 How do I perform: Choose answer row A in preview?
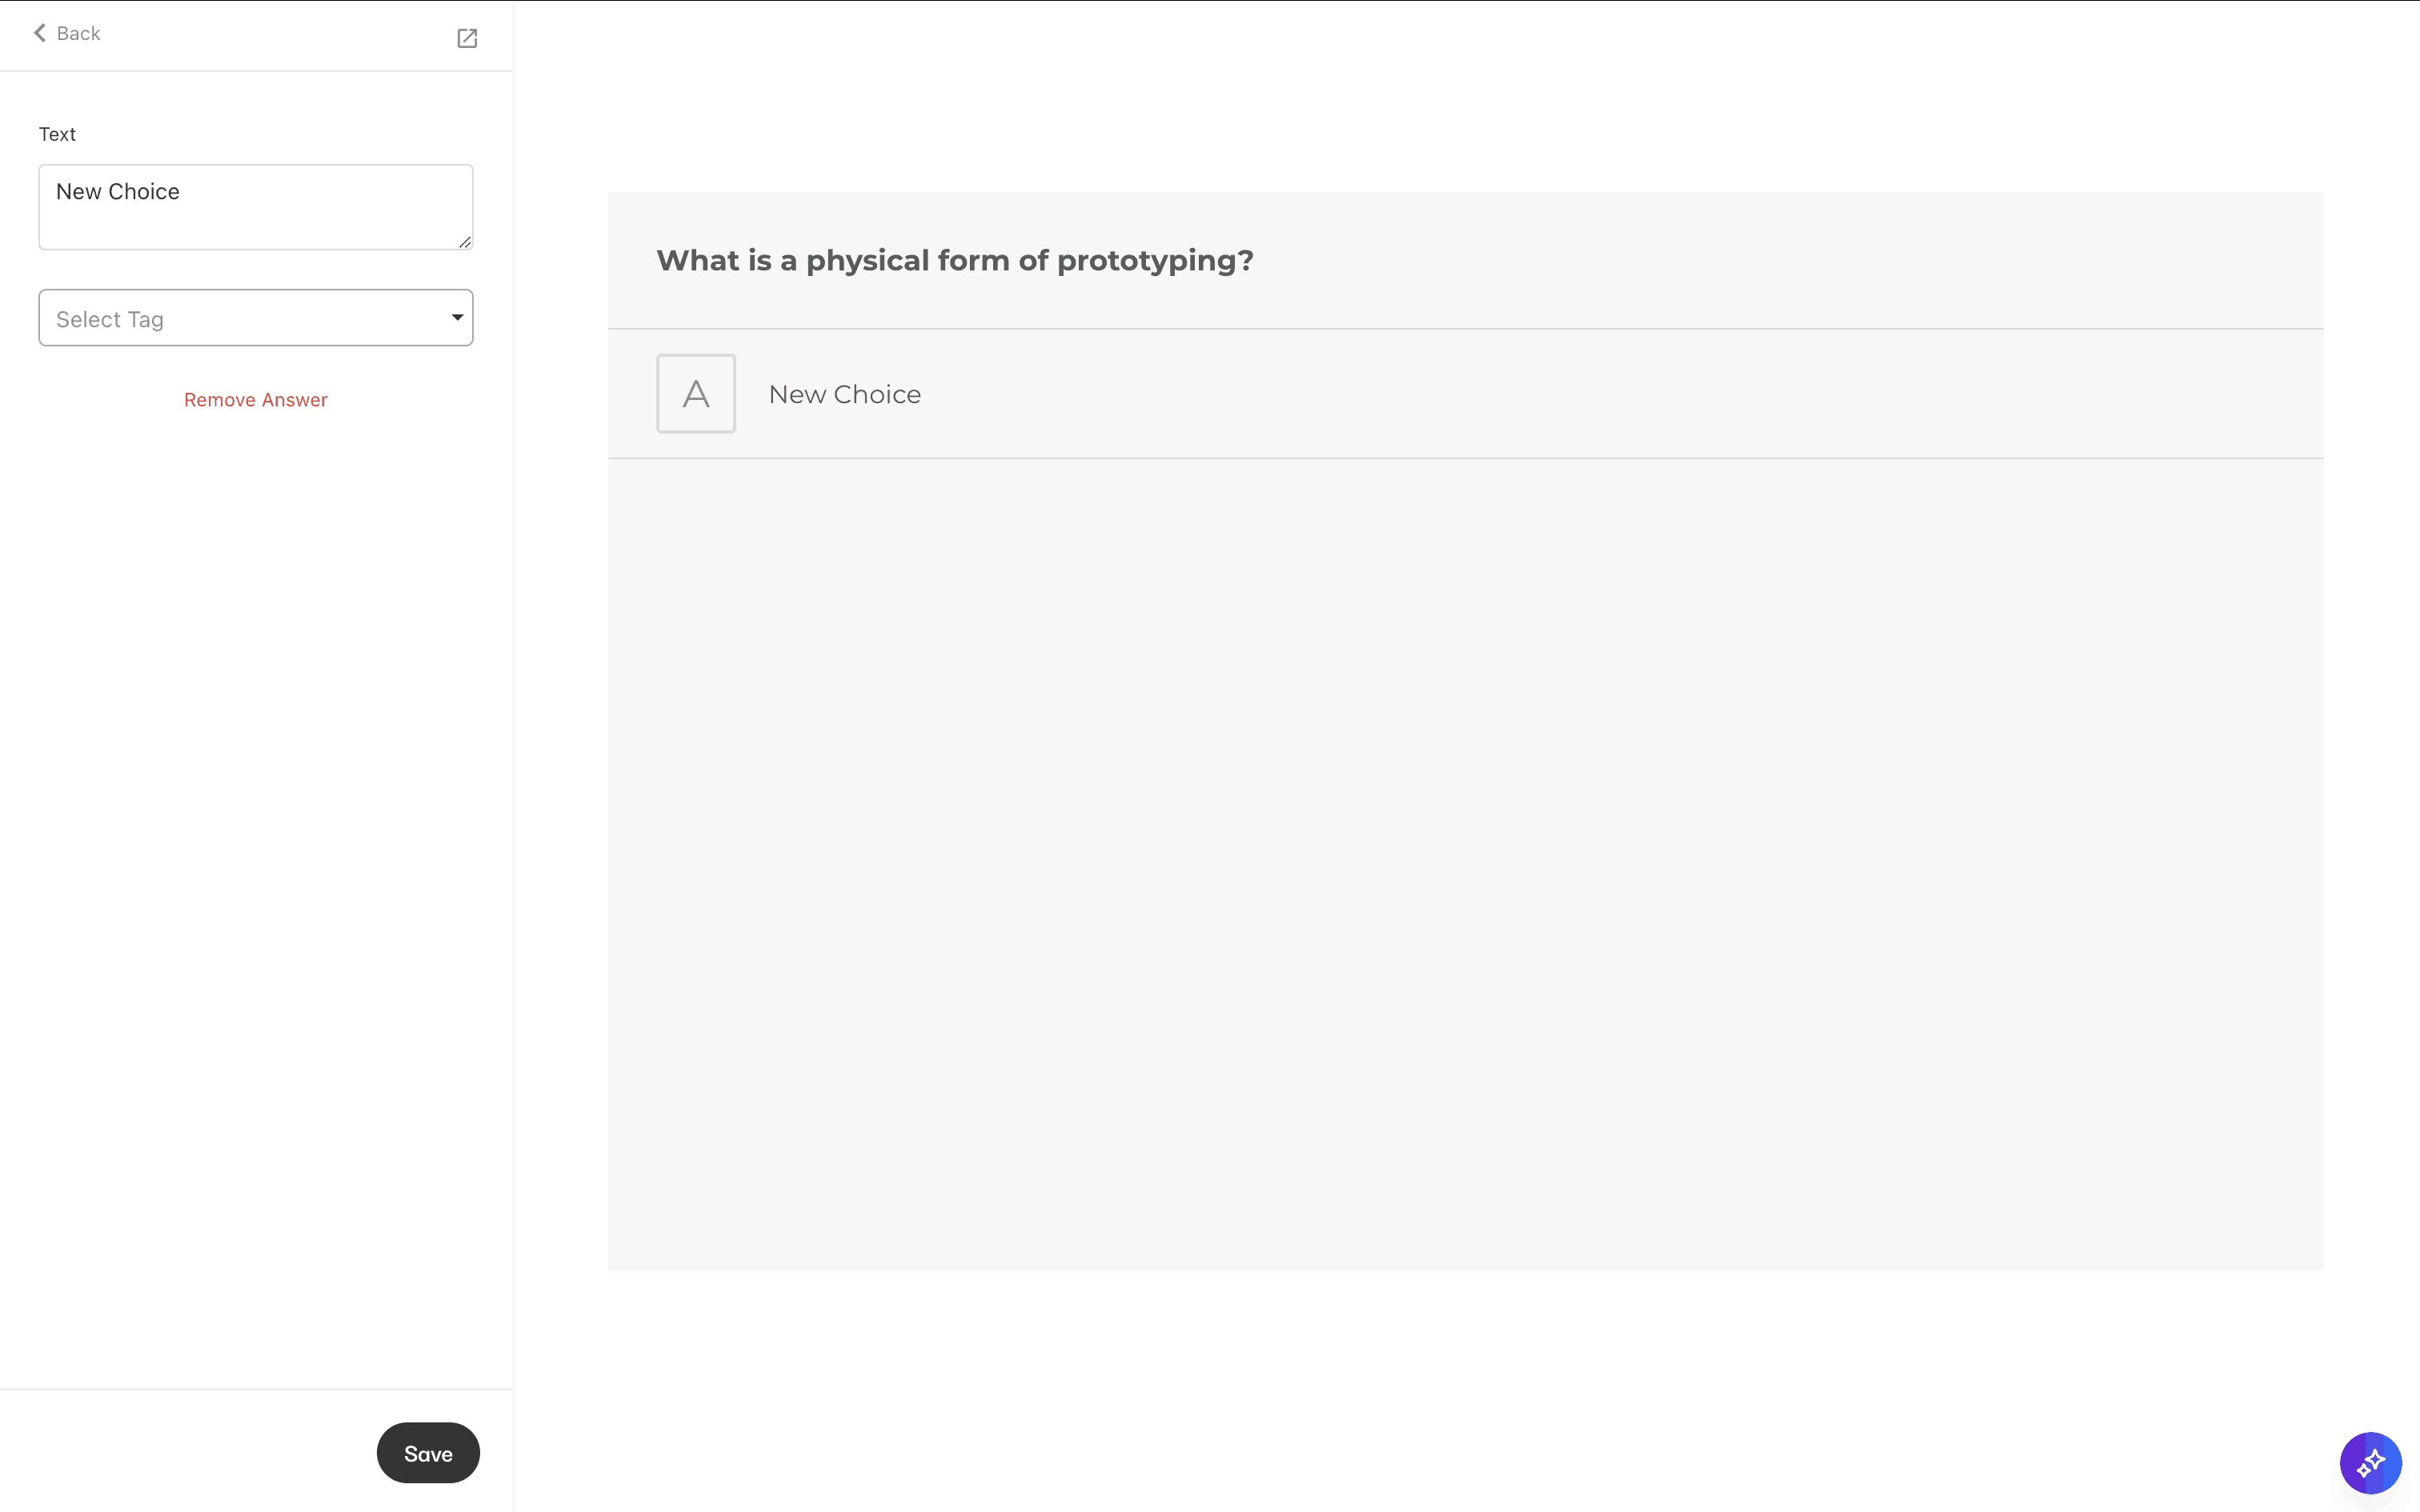tap(1465, 394)
